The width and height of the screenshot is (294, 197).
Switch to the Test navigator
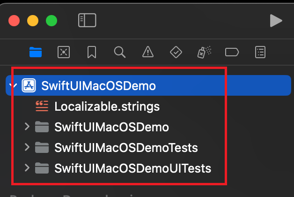(x=176, y=52)
